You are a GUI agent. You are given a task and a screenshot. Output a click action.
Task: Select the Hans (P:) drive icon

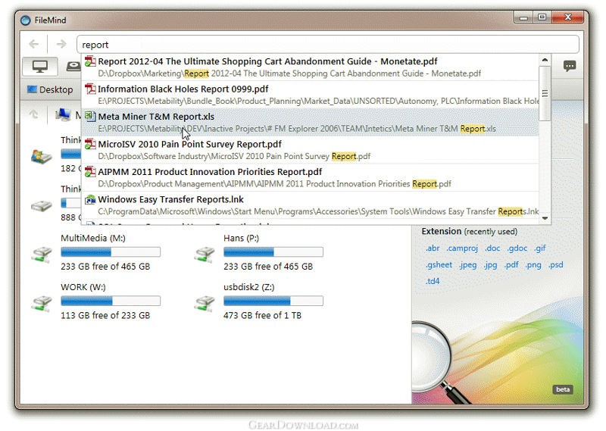[205, 255]
